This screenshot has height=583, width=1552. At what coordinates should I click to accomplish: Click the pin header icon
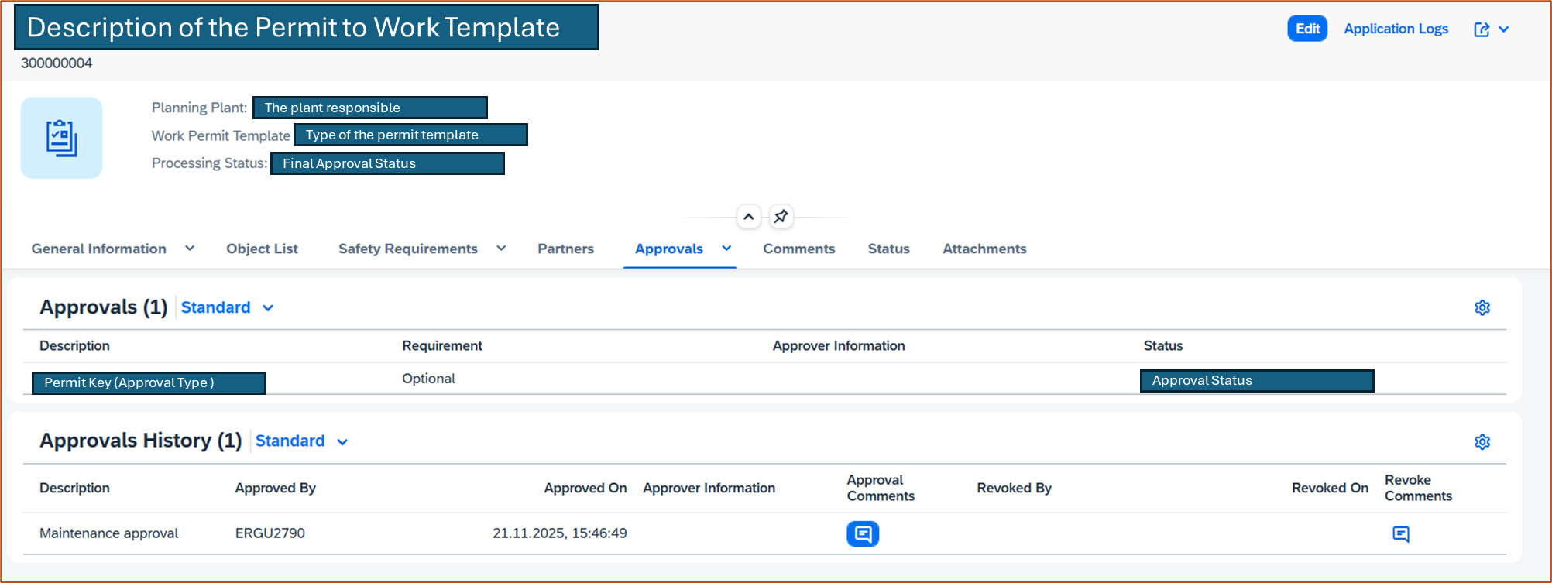tap(781, 217)
